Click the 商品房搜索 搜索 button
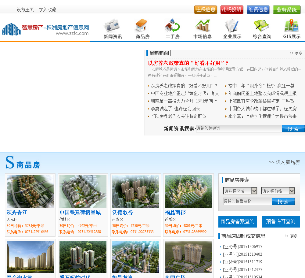305x278 pixels. [283, 202]
